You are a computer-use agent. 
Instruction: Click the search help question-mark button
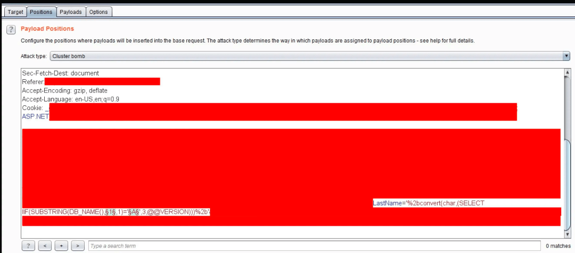[28, 246]
